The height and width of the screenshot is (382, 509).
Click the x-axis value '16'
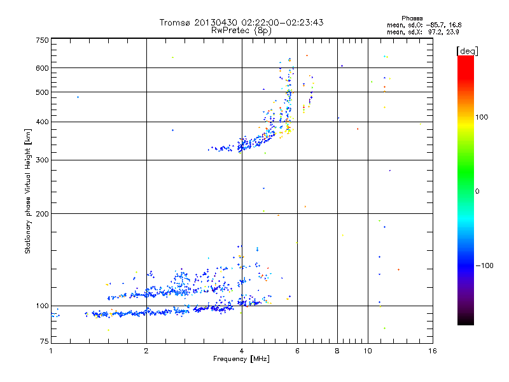[x=433, y=351]
